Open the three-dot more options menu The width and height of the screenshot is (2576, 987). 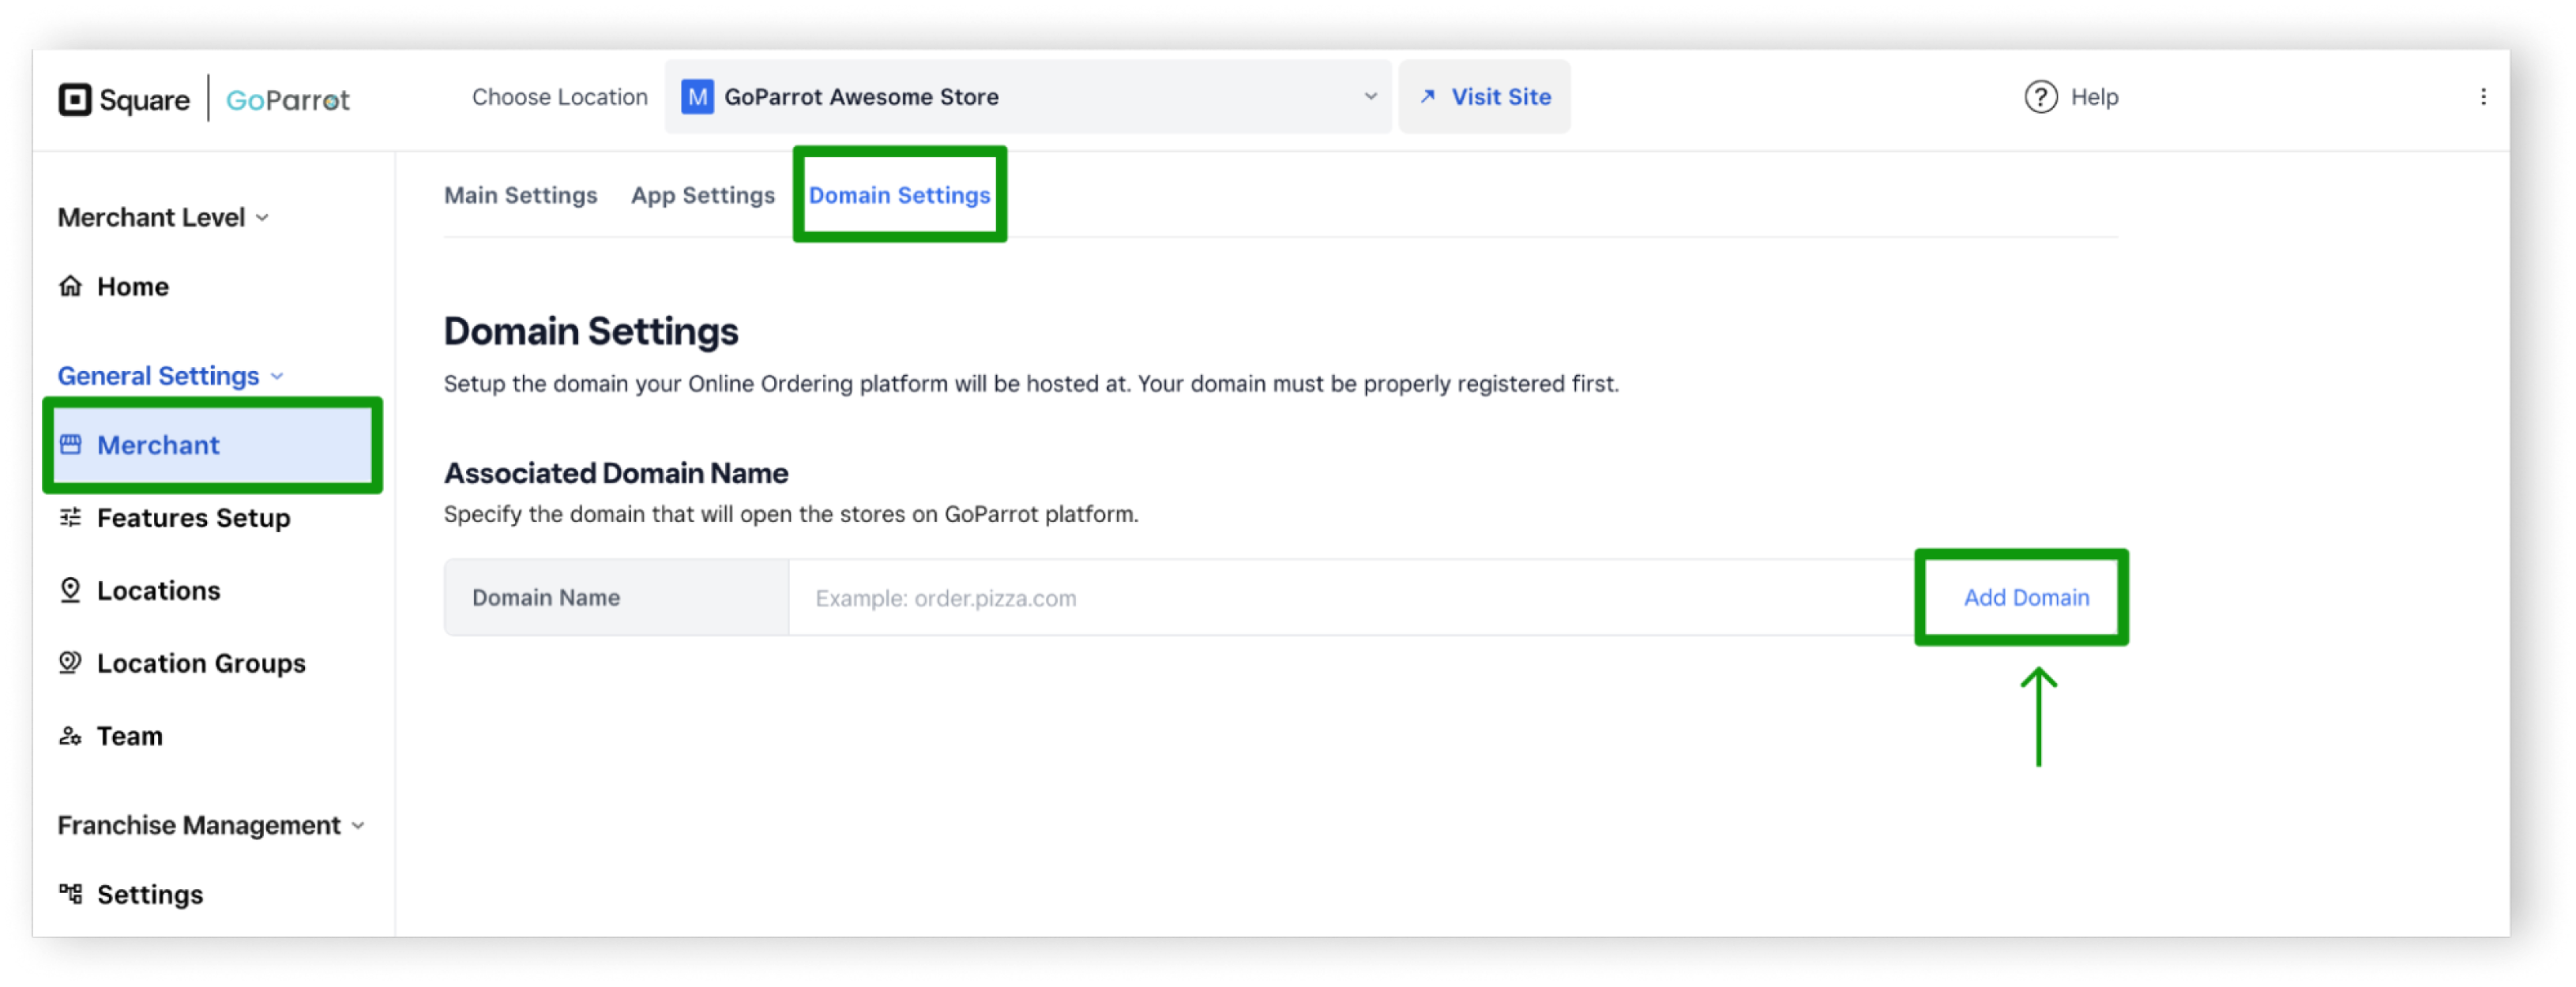click(2483, 97)
